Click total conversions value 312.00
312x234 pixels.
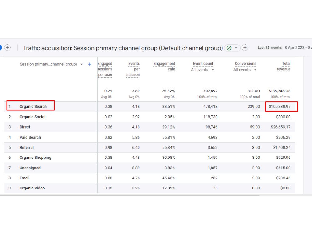pyautogui.click(x=253, y=91)
